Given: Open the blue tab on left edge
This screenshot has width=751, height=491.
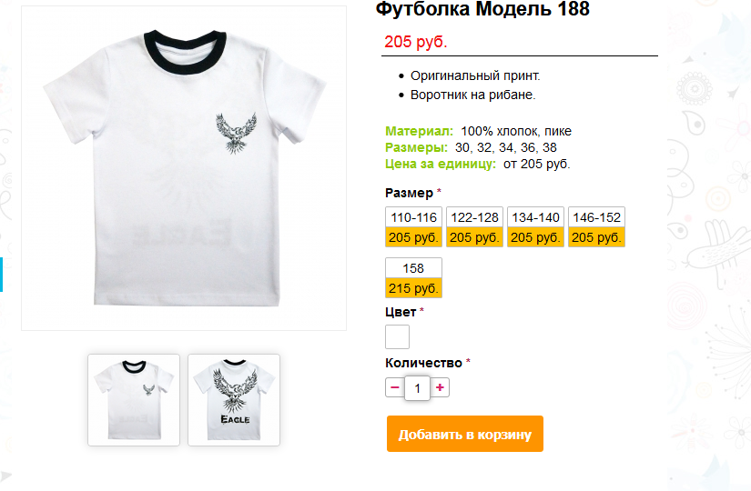Looking at the screenshot, I should point(2,275).
